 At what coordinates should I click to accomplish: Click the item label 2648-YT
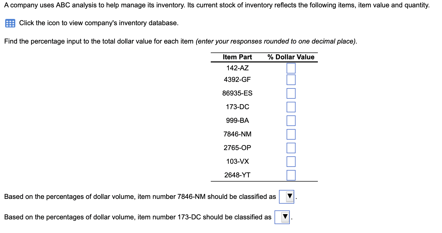pos(237,175)
